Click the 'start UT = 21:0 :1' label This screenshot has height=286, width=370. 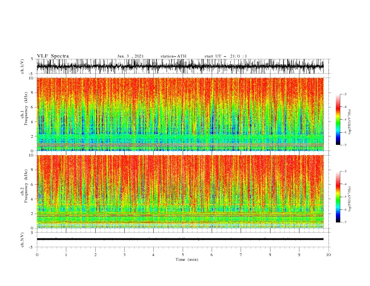click(x=226, y=56)
